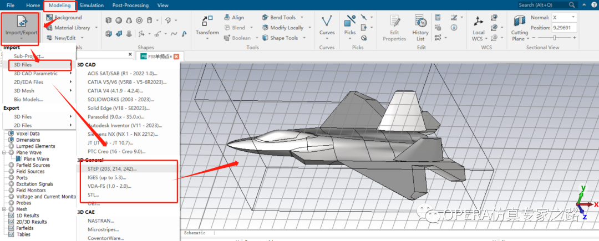Open the Bend Tools dropdown arrow
This screenshot has width=599, height=241.
tap(302, 18)
